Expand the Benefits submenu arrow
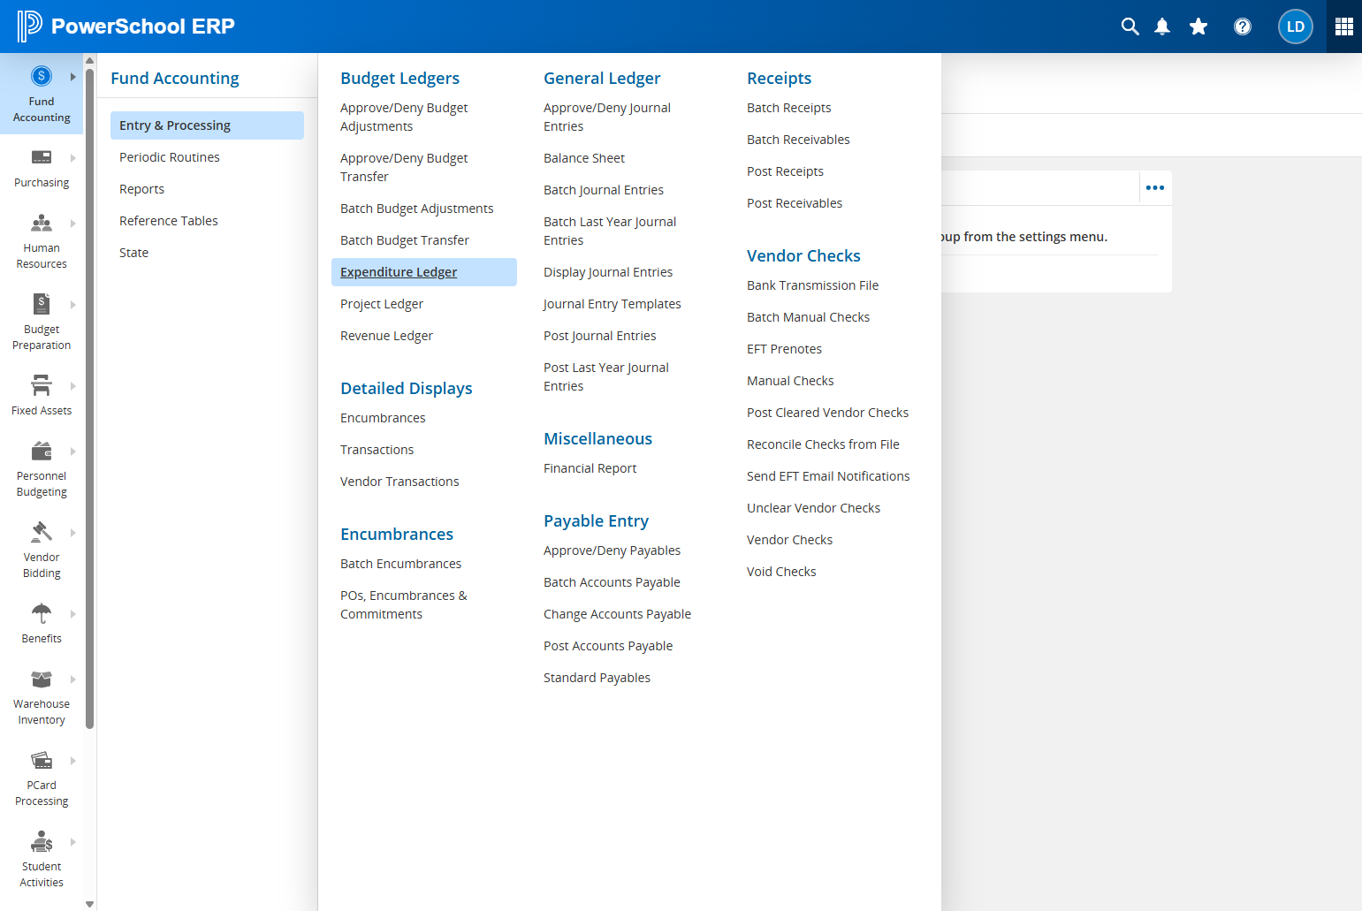Viewport: 1362px width, 911px height. click(x=73, y=614)
